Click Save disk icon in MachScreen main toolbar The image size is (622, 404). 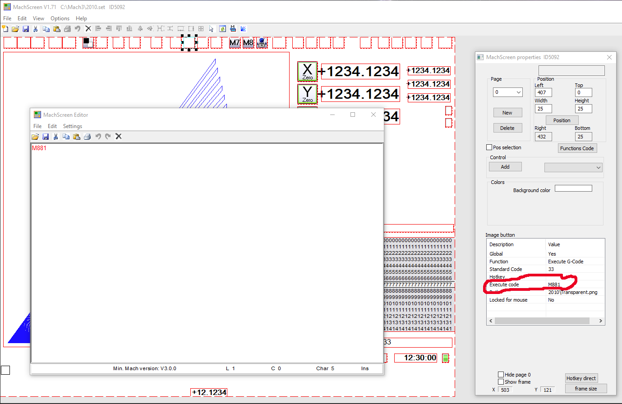[x=26, y=29]
